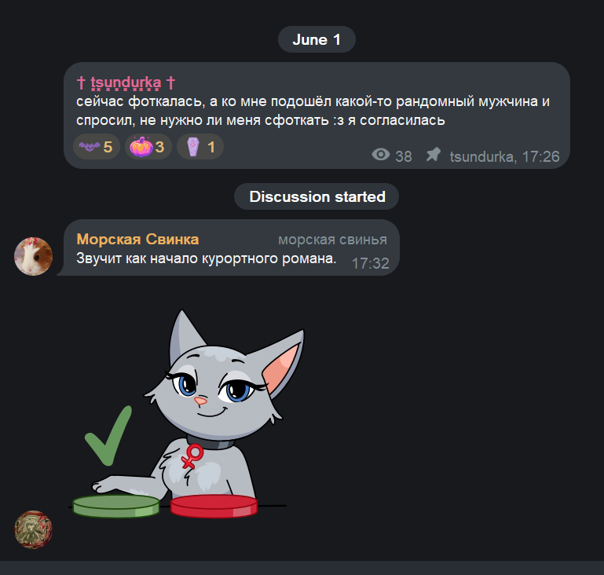Open the gray cat sticker
604x575 pixels.
(x=179, y=414)
